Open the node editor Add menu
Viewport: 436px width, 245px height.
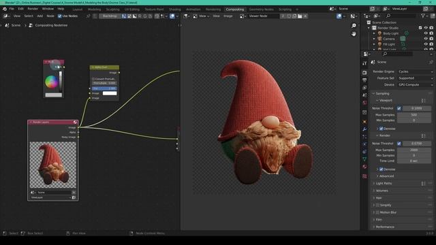[x=40, y=16]
